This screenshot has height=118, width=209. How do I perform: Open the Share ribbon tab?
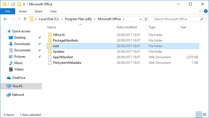click(38, 11)
